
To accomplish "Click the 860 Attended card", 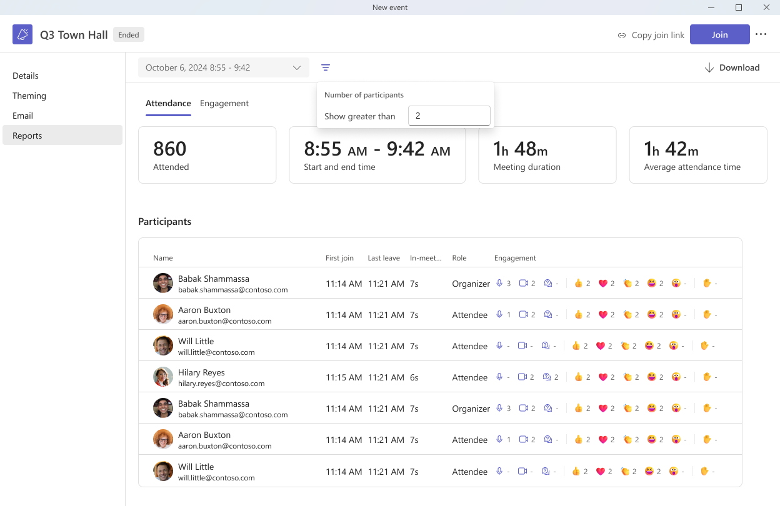I will tap(207, 155).
